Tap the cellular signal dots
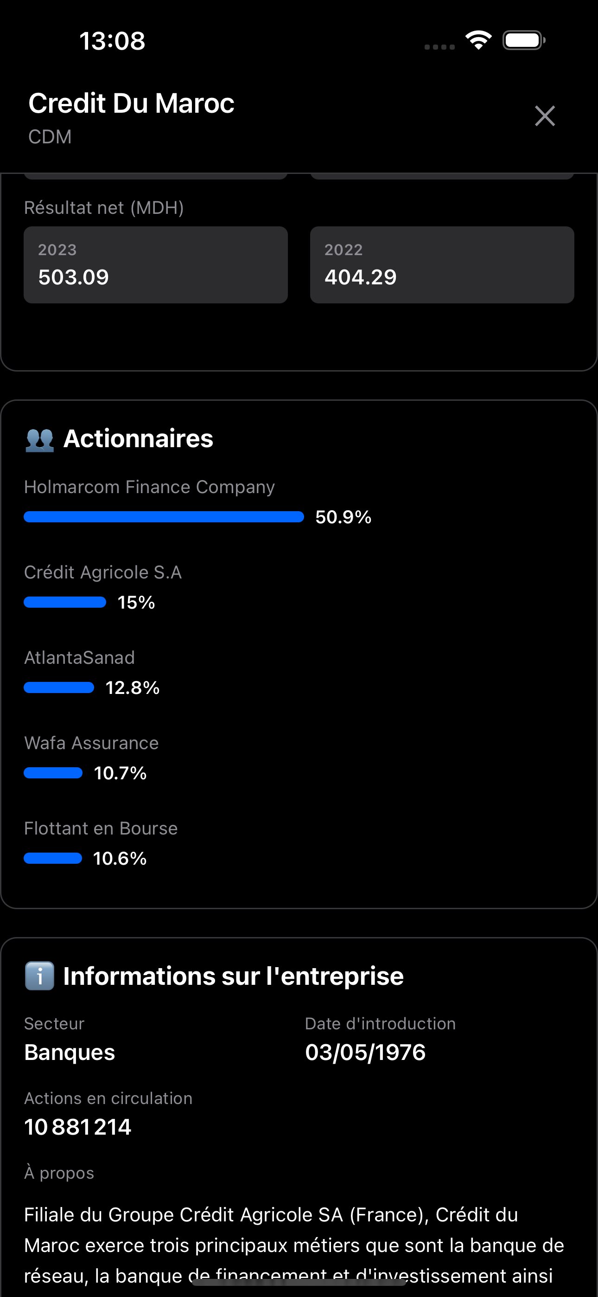The height and width of the screenshot is (1297, 598). click(x=439, y=47)
